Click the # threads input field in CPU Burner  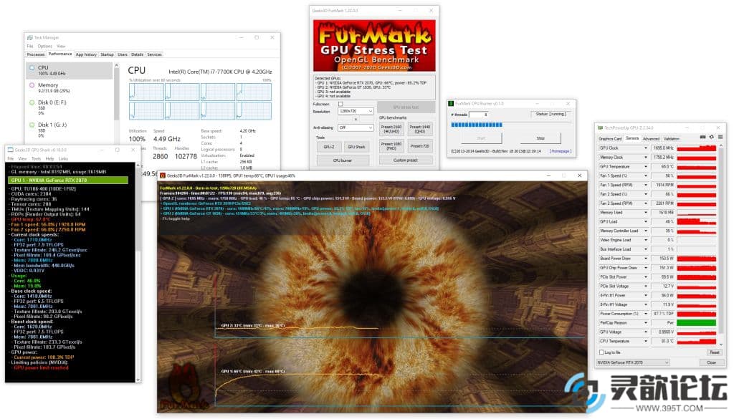pos(479,115)
